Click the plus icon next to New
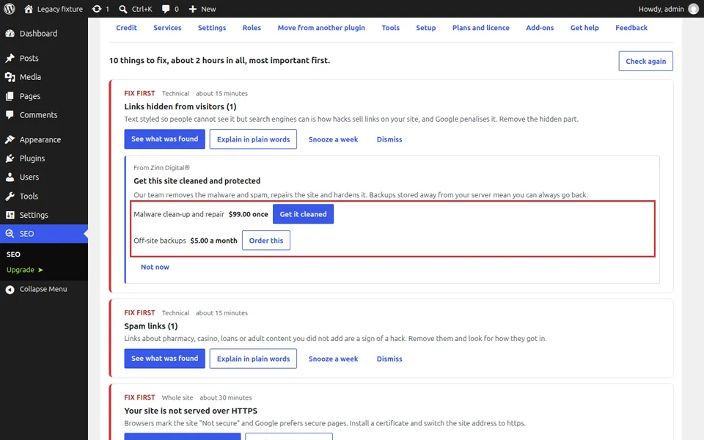The width and height of the screenshot is (704, 440). coord(193,9)
